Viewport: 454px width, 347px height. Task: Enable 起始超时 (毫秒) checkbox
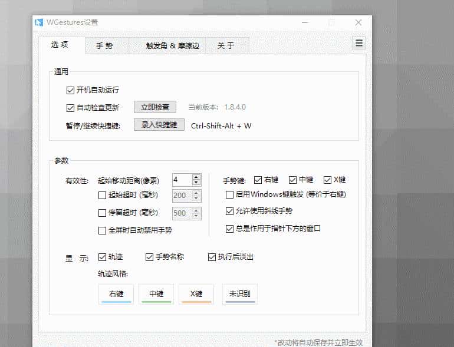click(102, 196)
